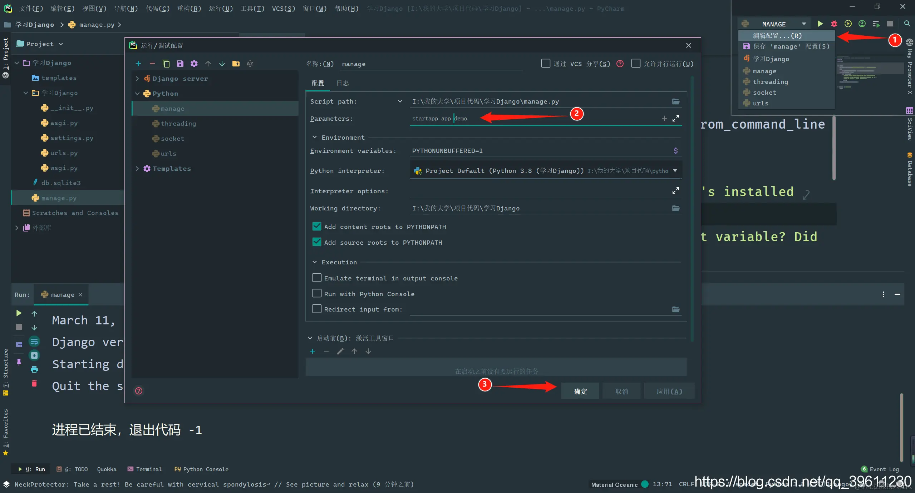Browse for the Script path with its folder icon
The image size is (915, 493).
[675, 101]
